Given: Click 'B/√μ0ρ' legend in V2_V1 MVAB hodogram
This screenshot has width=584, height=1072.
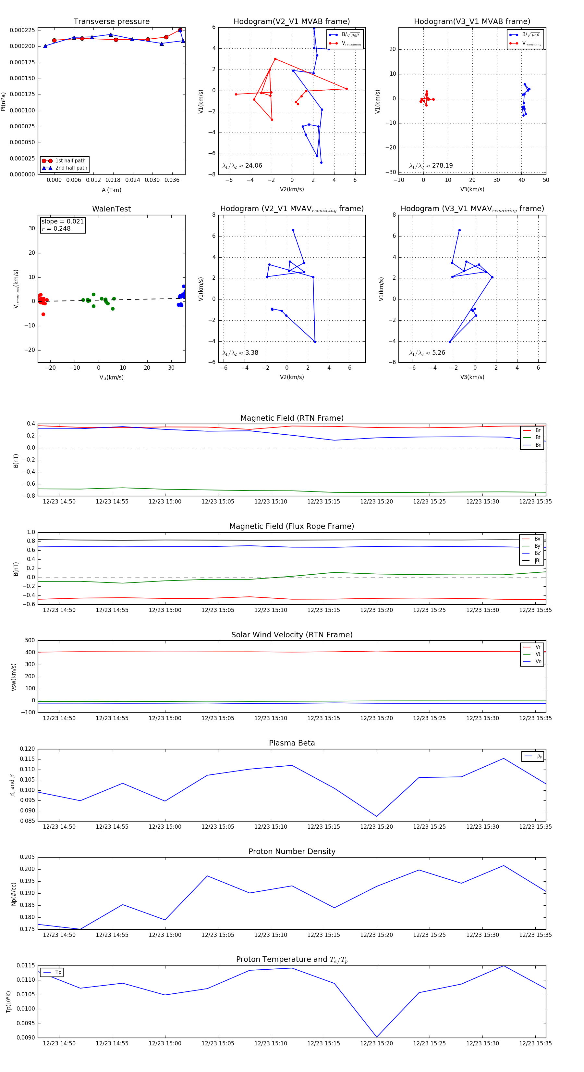Looking at the screenshot, I should coord(345,35).
